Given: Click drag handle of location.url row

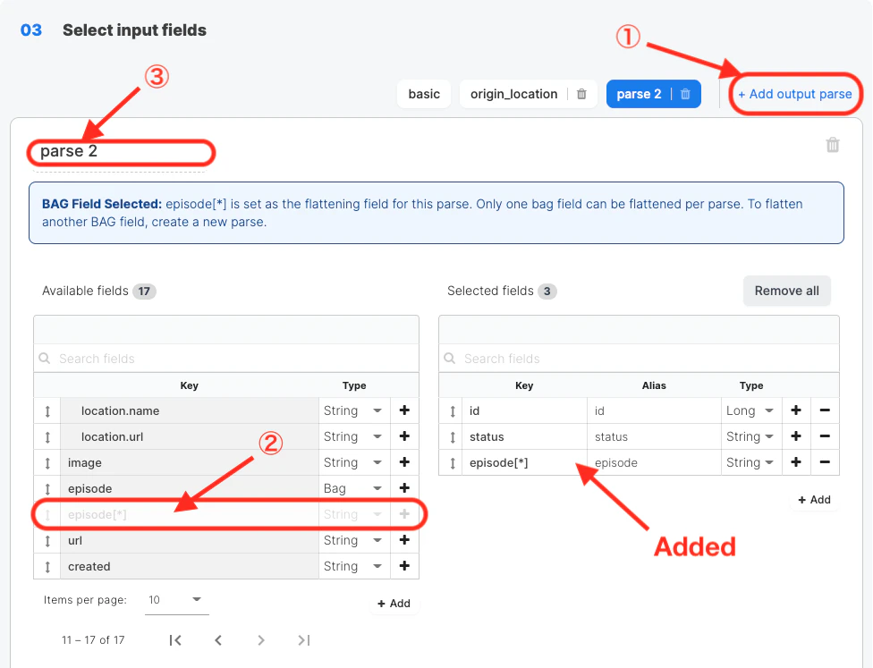Looking at the screenshot, I should click(47, 437).
